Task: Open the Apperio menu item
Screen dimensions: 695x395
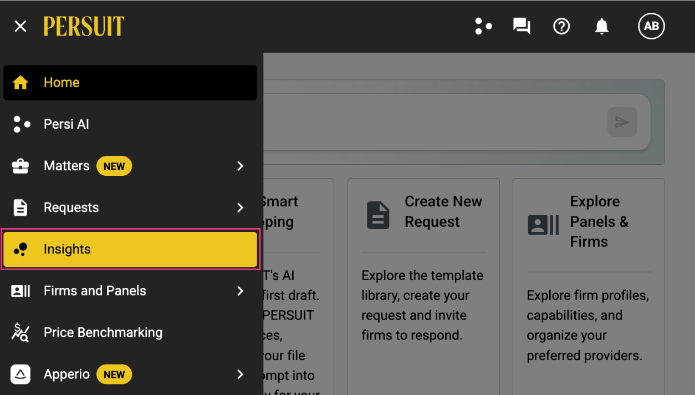Action: pyautogui.click(x=130, y=374)
